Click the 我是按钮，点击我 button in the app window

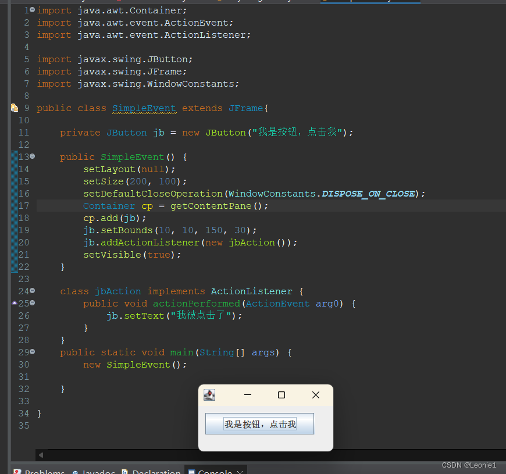click(259, 424)
